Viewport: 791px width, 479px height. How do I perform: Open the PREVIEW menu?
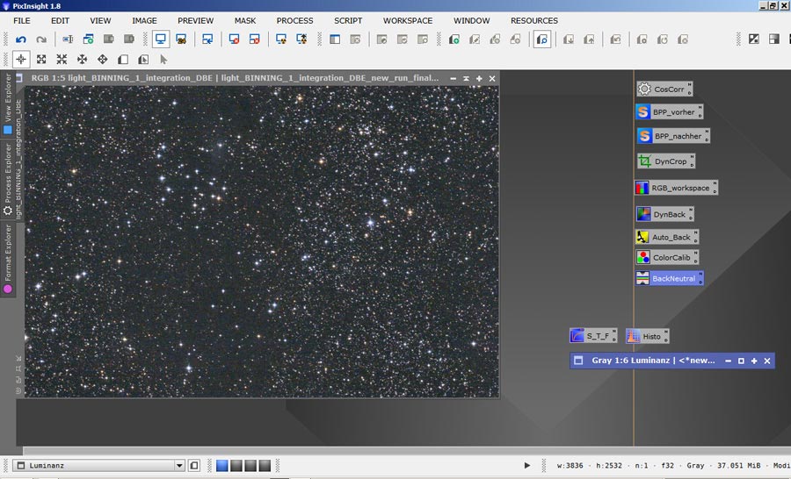(x=195, y=21)
